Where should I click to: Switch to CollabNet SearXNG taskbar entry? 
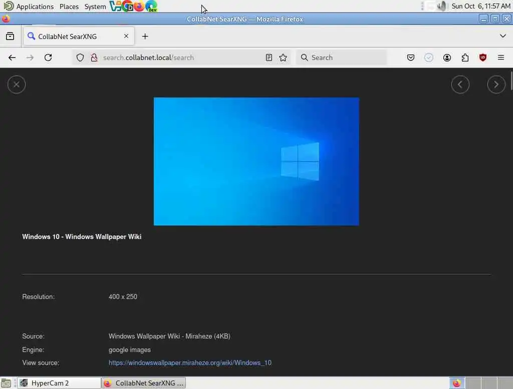pos(144,383)
